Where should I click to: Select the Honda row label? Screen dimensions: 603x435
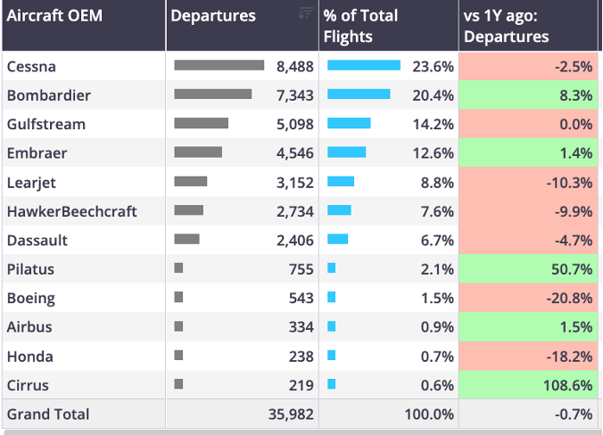pos(29,357)
